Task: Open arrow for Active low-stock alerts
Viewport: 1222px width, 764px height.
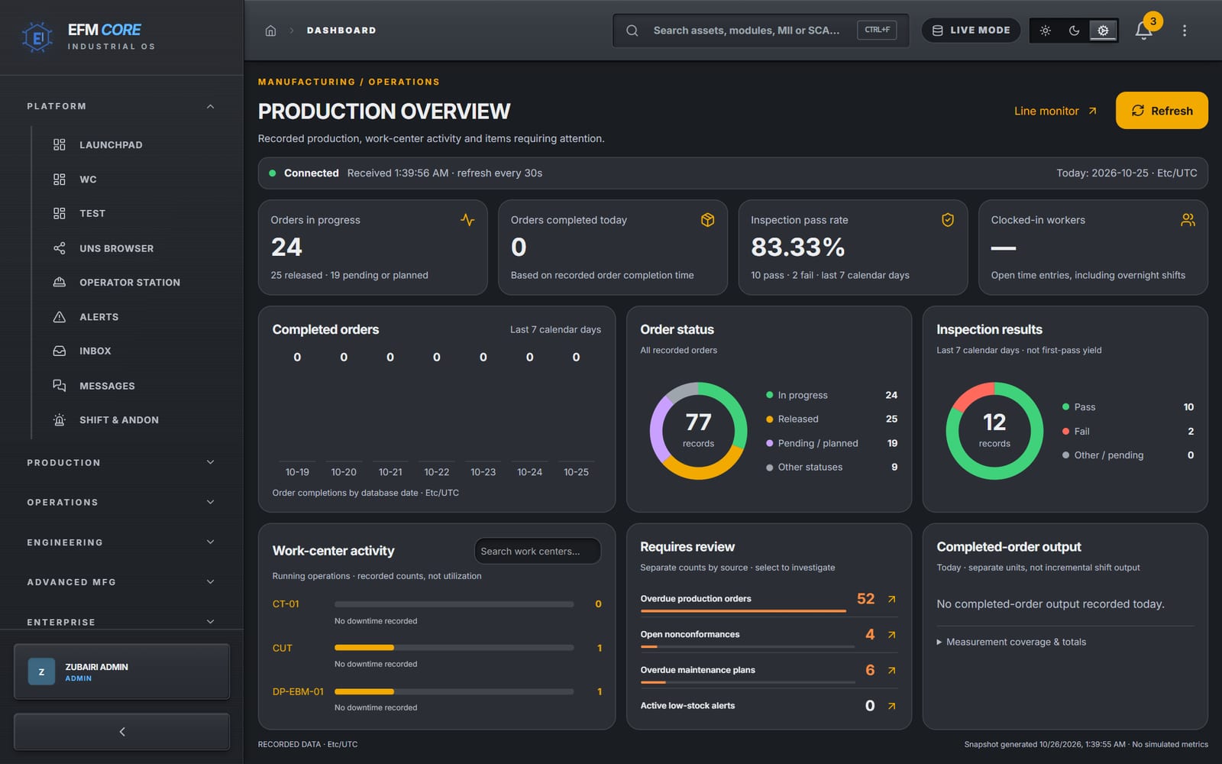Action: point(891,706)
